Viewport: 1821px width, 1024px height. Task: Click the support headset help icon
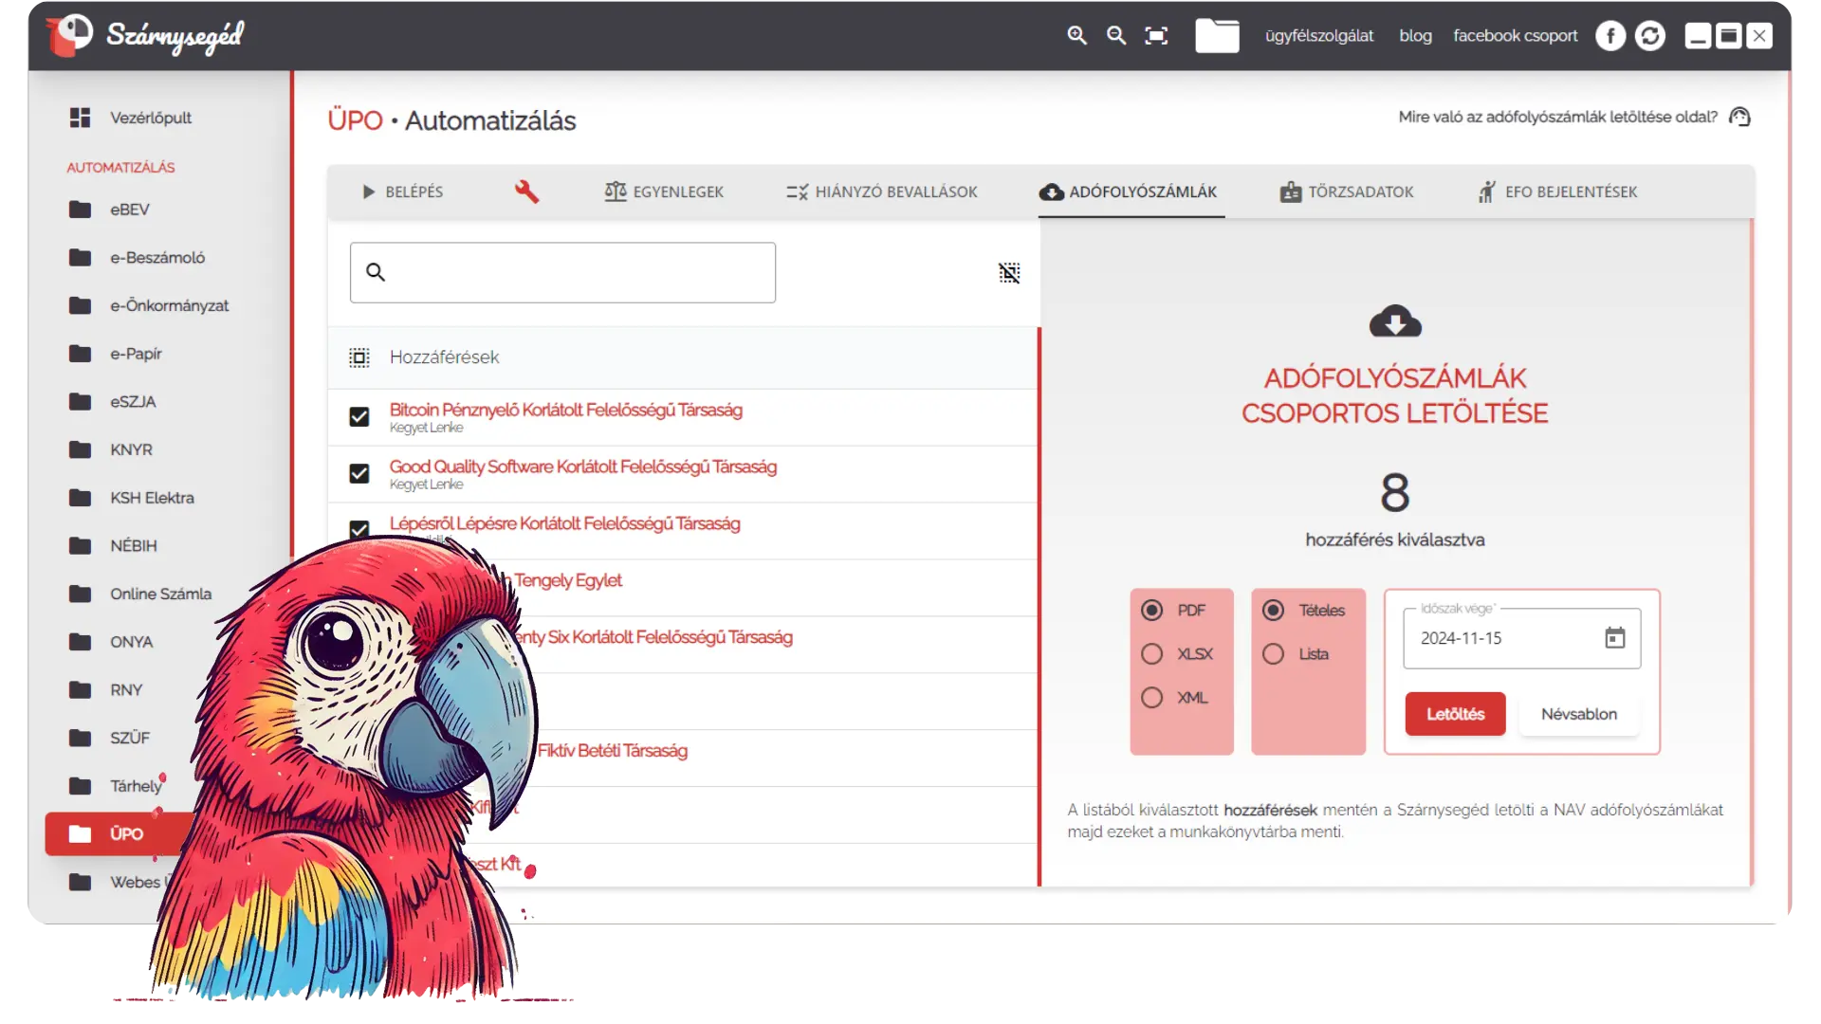1739,117
